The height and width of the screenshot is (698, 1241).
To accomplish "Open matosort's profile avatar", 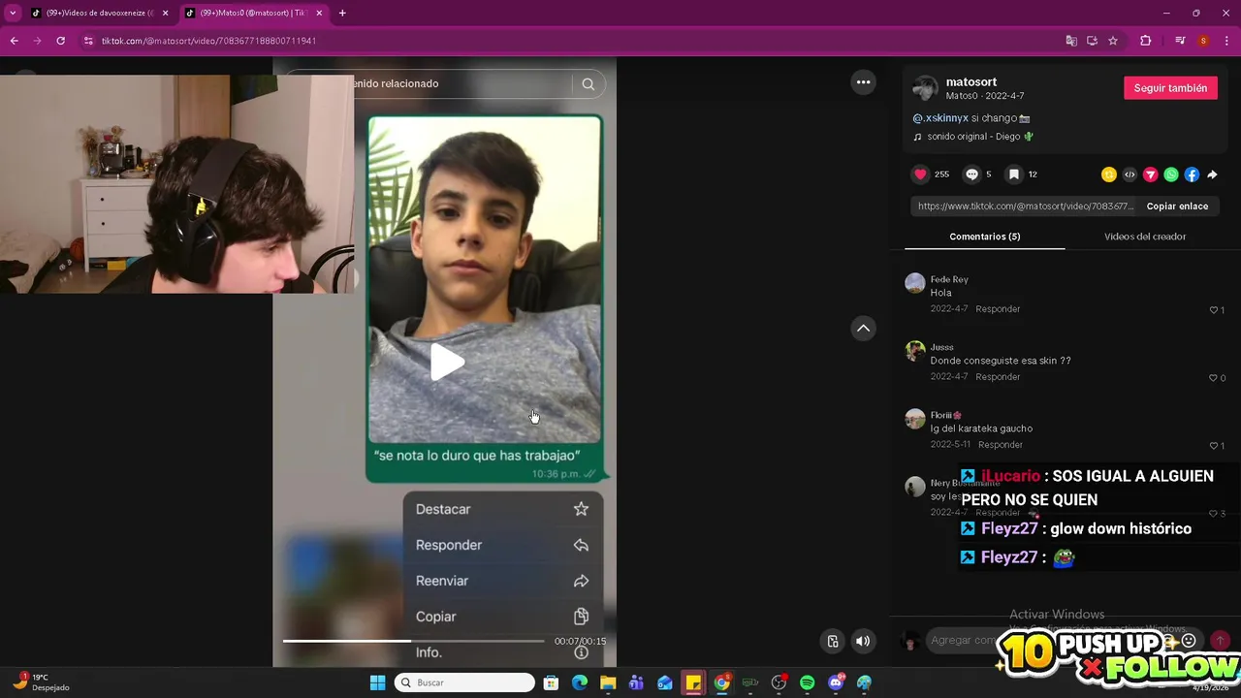I will (925, 88).
